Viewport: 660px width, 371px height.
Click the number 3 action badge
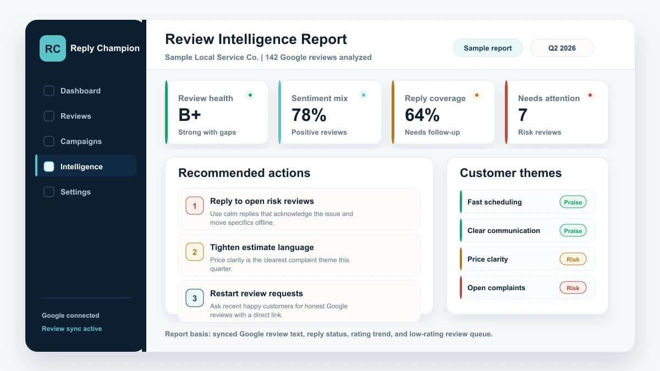(195, 298)
